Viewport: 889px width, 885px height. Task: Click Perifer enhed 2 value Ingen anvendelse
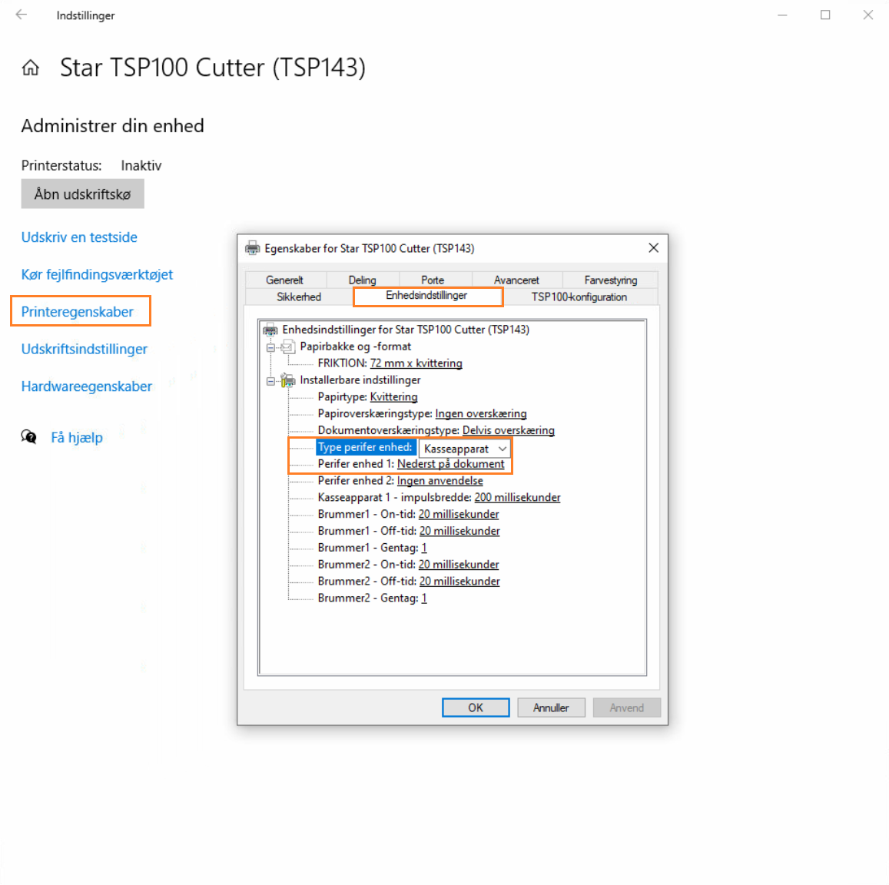(440, 481)
